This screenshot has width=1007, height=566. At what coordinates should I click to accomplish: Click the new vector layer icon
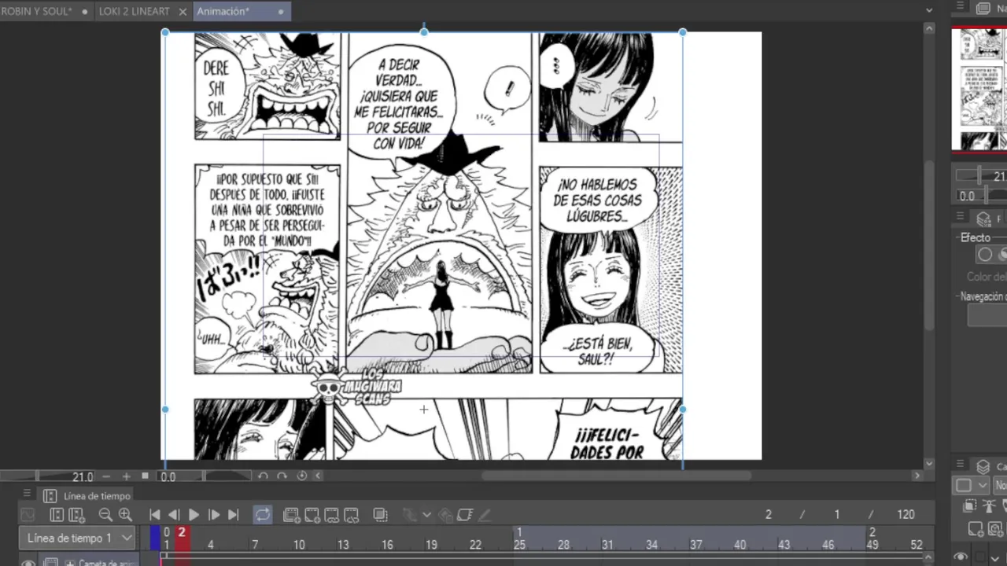pos(996,528)
